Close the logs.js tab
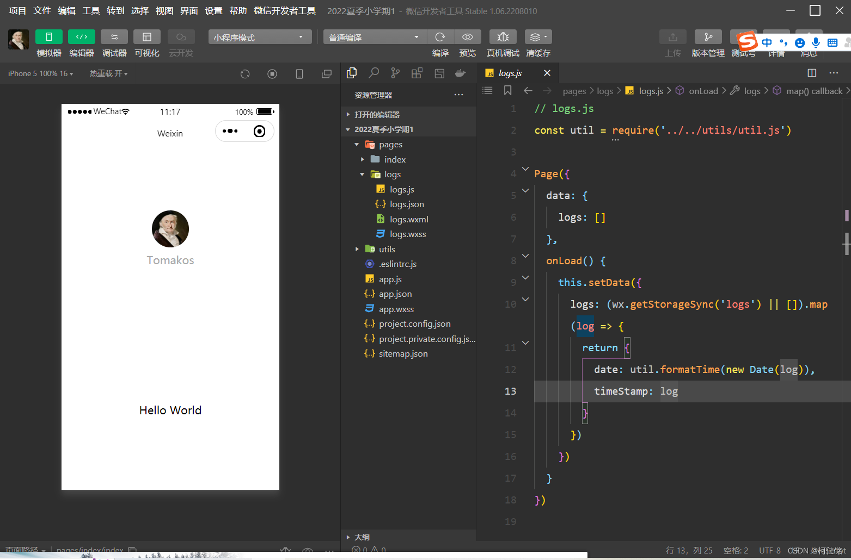851x560 pixels. [x=547, y=73]
